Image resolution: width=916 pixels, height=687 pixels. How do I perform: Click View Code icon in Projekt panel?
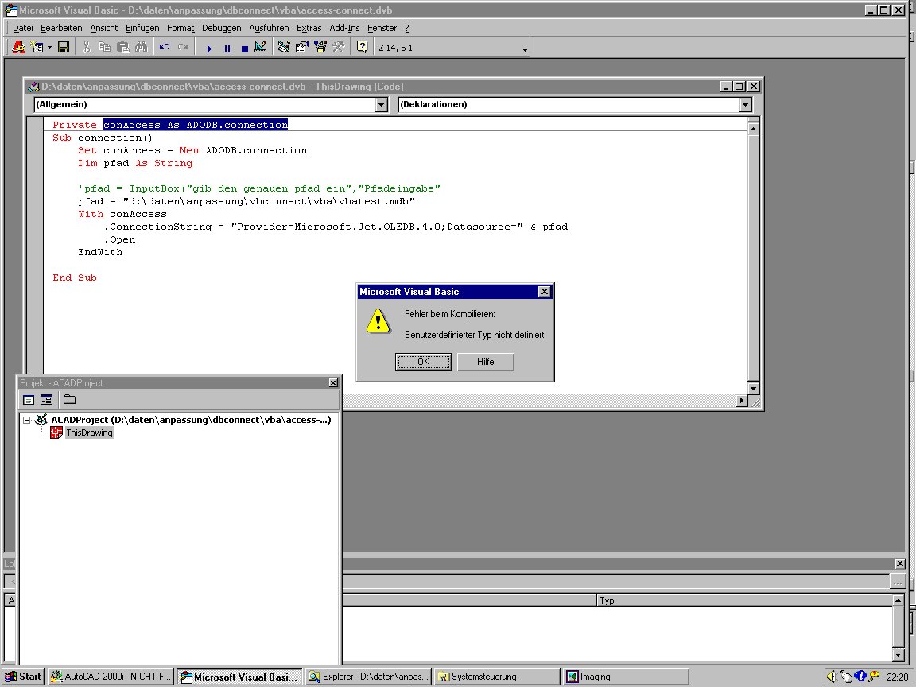click(x=29, y=400)
